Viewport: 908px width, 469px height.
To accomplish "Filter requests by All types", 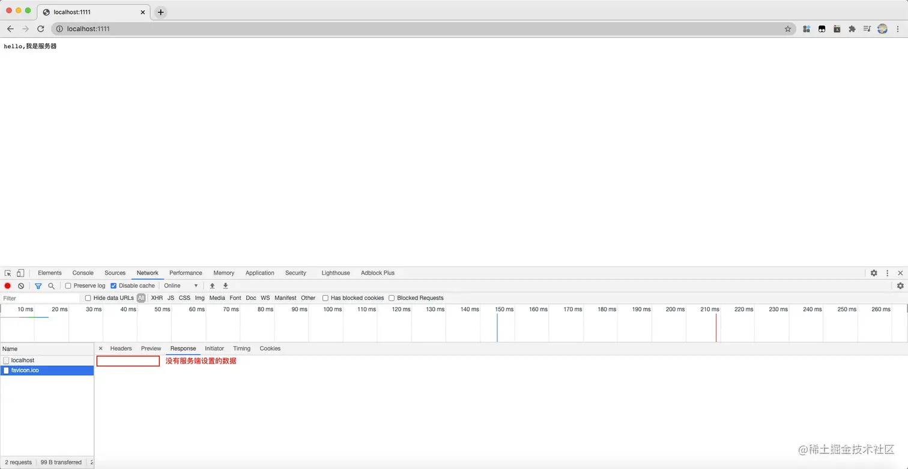I will [141, 298].
